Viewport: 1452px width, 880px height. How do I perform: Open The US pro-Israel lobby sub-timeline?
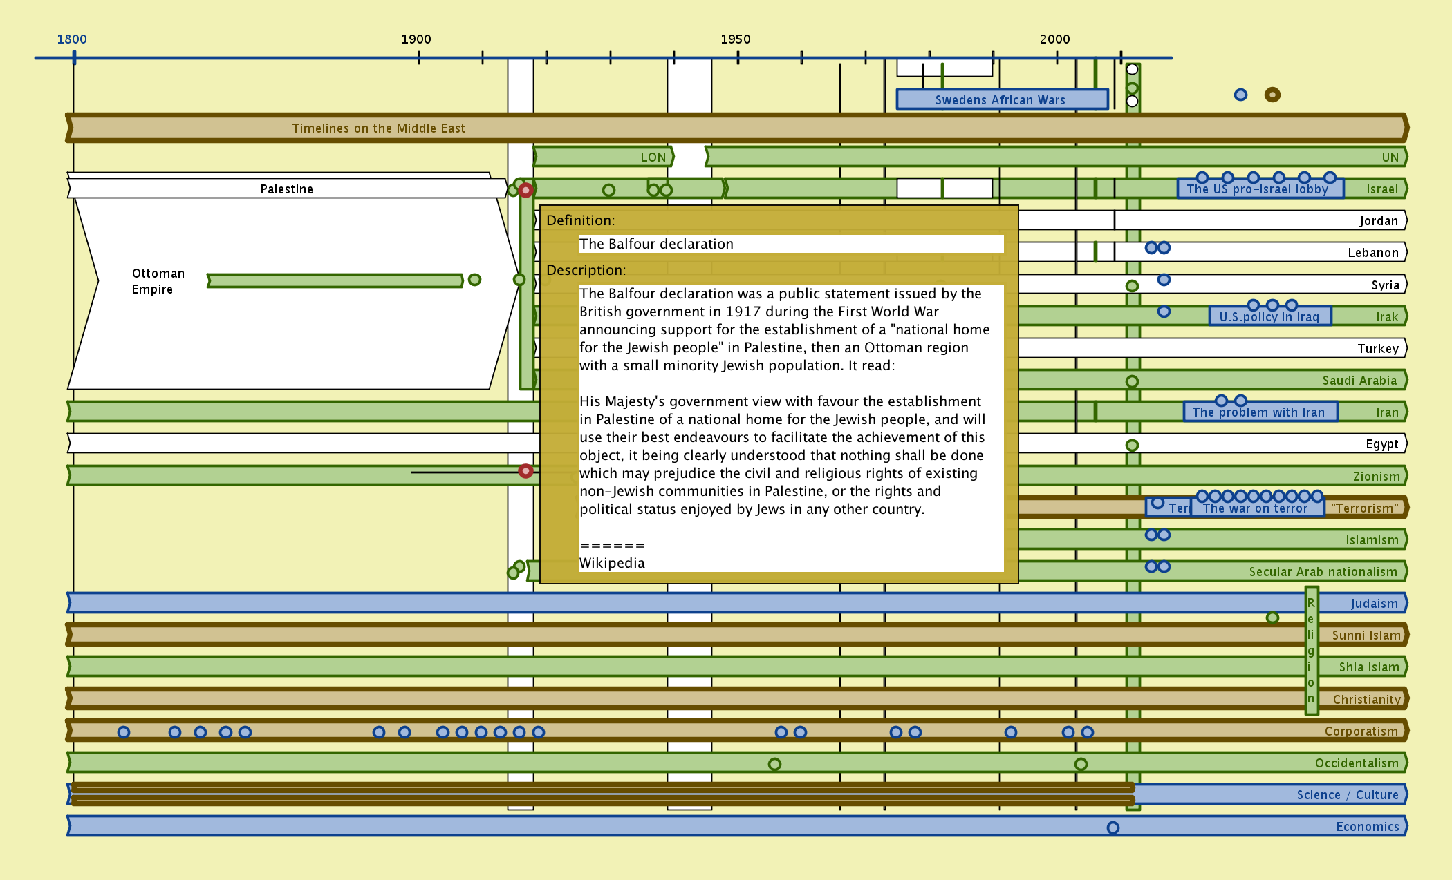click(1258, 189)
